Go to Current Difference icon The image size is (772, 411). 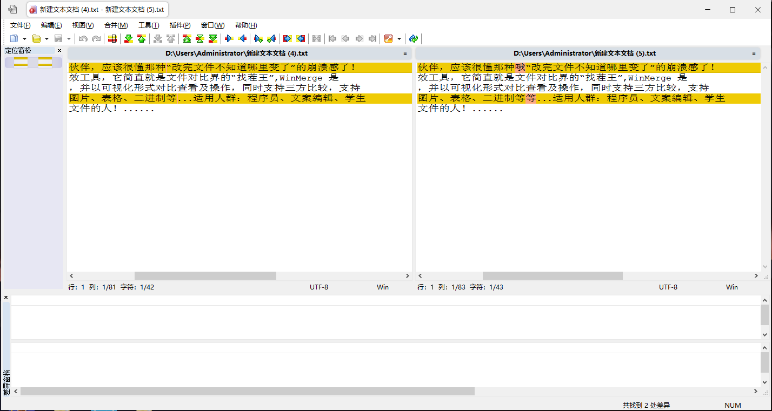(x=200, y=38)
